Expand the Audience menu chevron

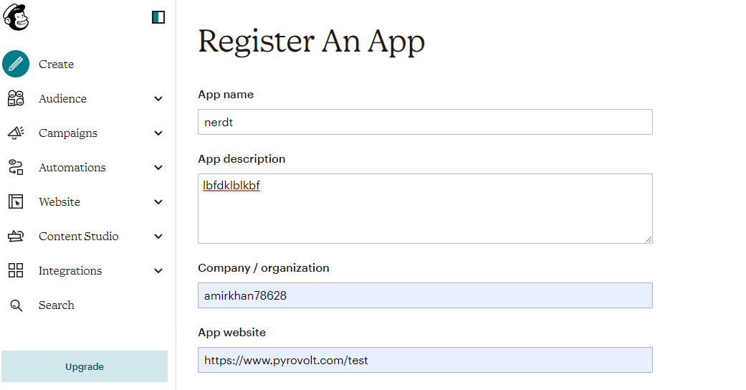[x=158, y=99]
